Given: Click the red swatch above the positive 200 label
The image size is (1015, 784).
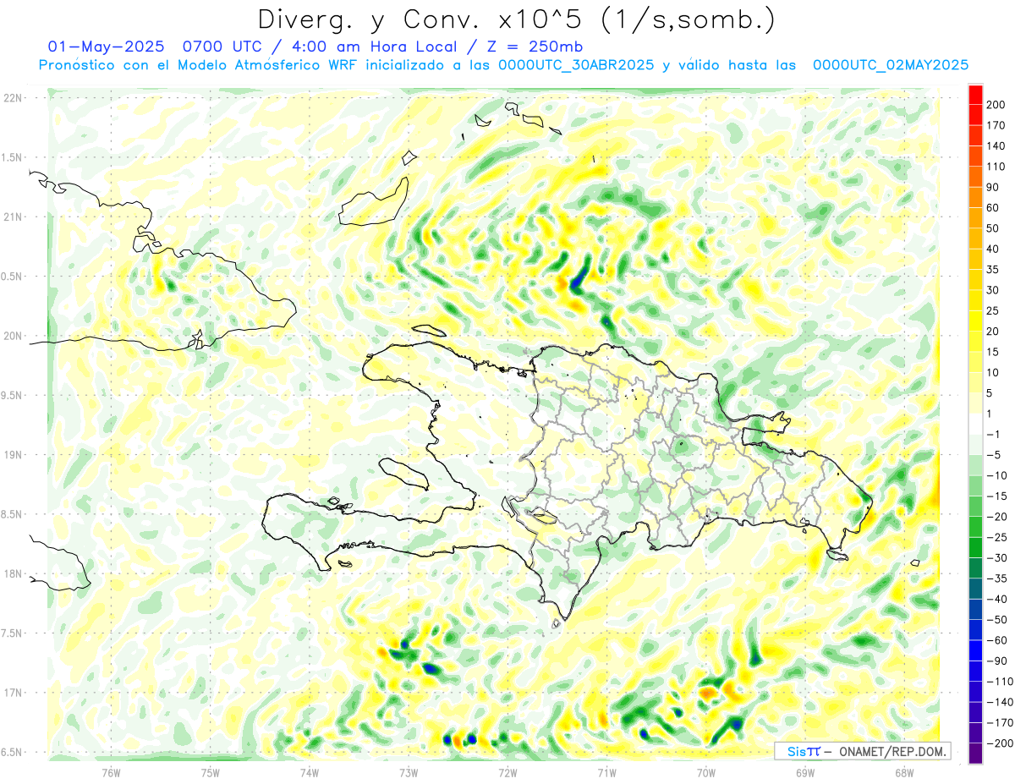Looking at the screenshot, I should [x=976, y=94].
